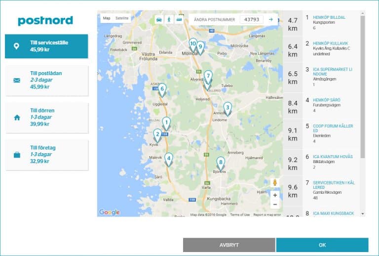The height and width of the screenshot is (256, 379).
Task: Select HEMKÖP KULLAVIK in list
Action: tap(331, 43)
